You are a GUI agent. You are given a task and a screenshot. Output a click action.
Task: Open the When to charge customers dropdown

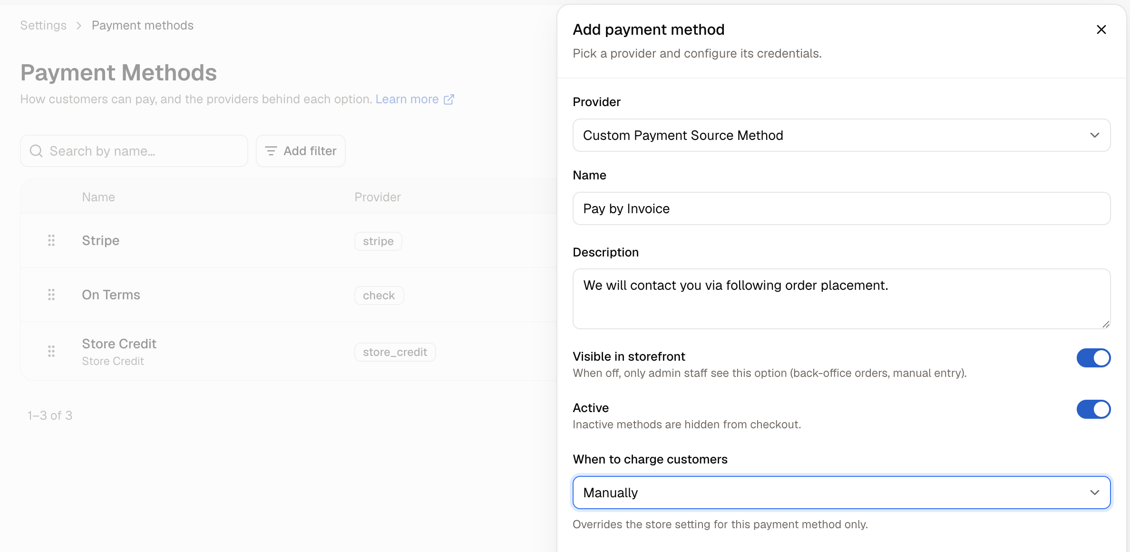[841, 493]
